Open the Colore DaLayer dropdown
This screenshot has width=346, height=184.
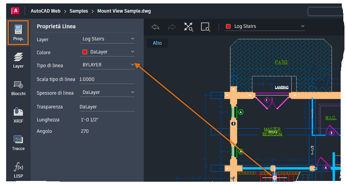click(x=107, y=52)
